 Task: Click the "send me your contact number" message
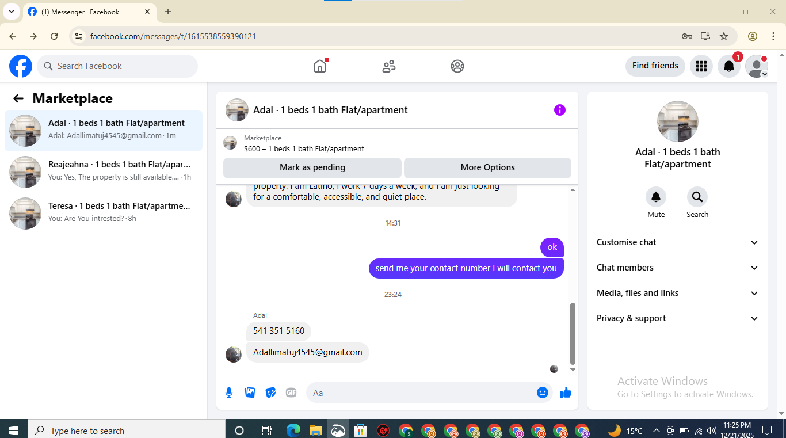pos(466,268)
